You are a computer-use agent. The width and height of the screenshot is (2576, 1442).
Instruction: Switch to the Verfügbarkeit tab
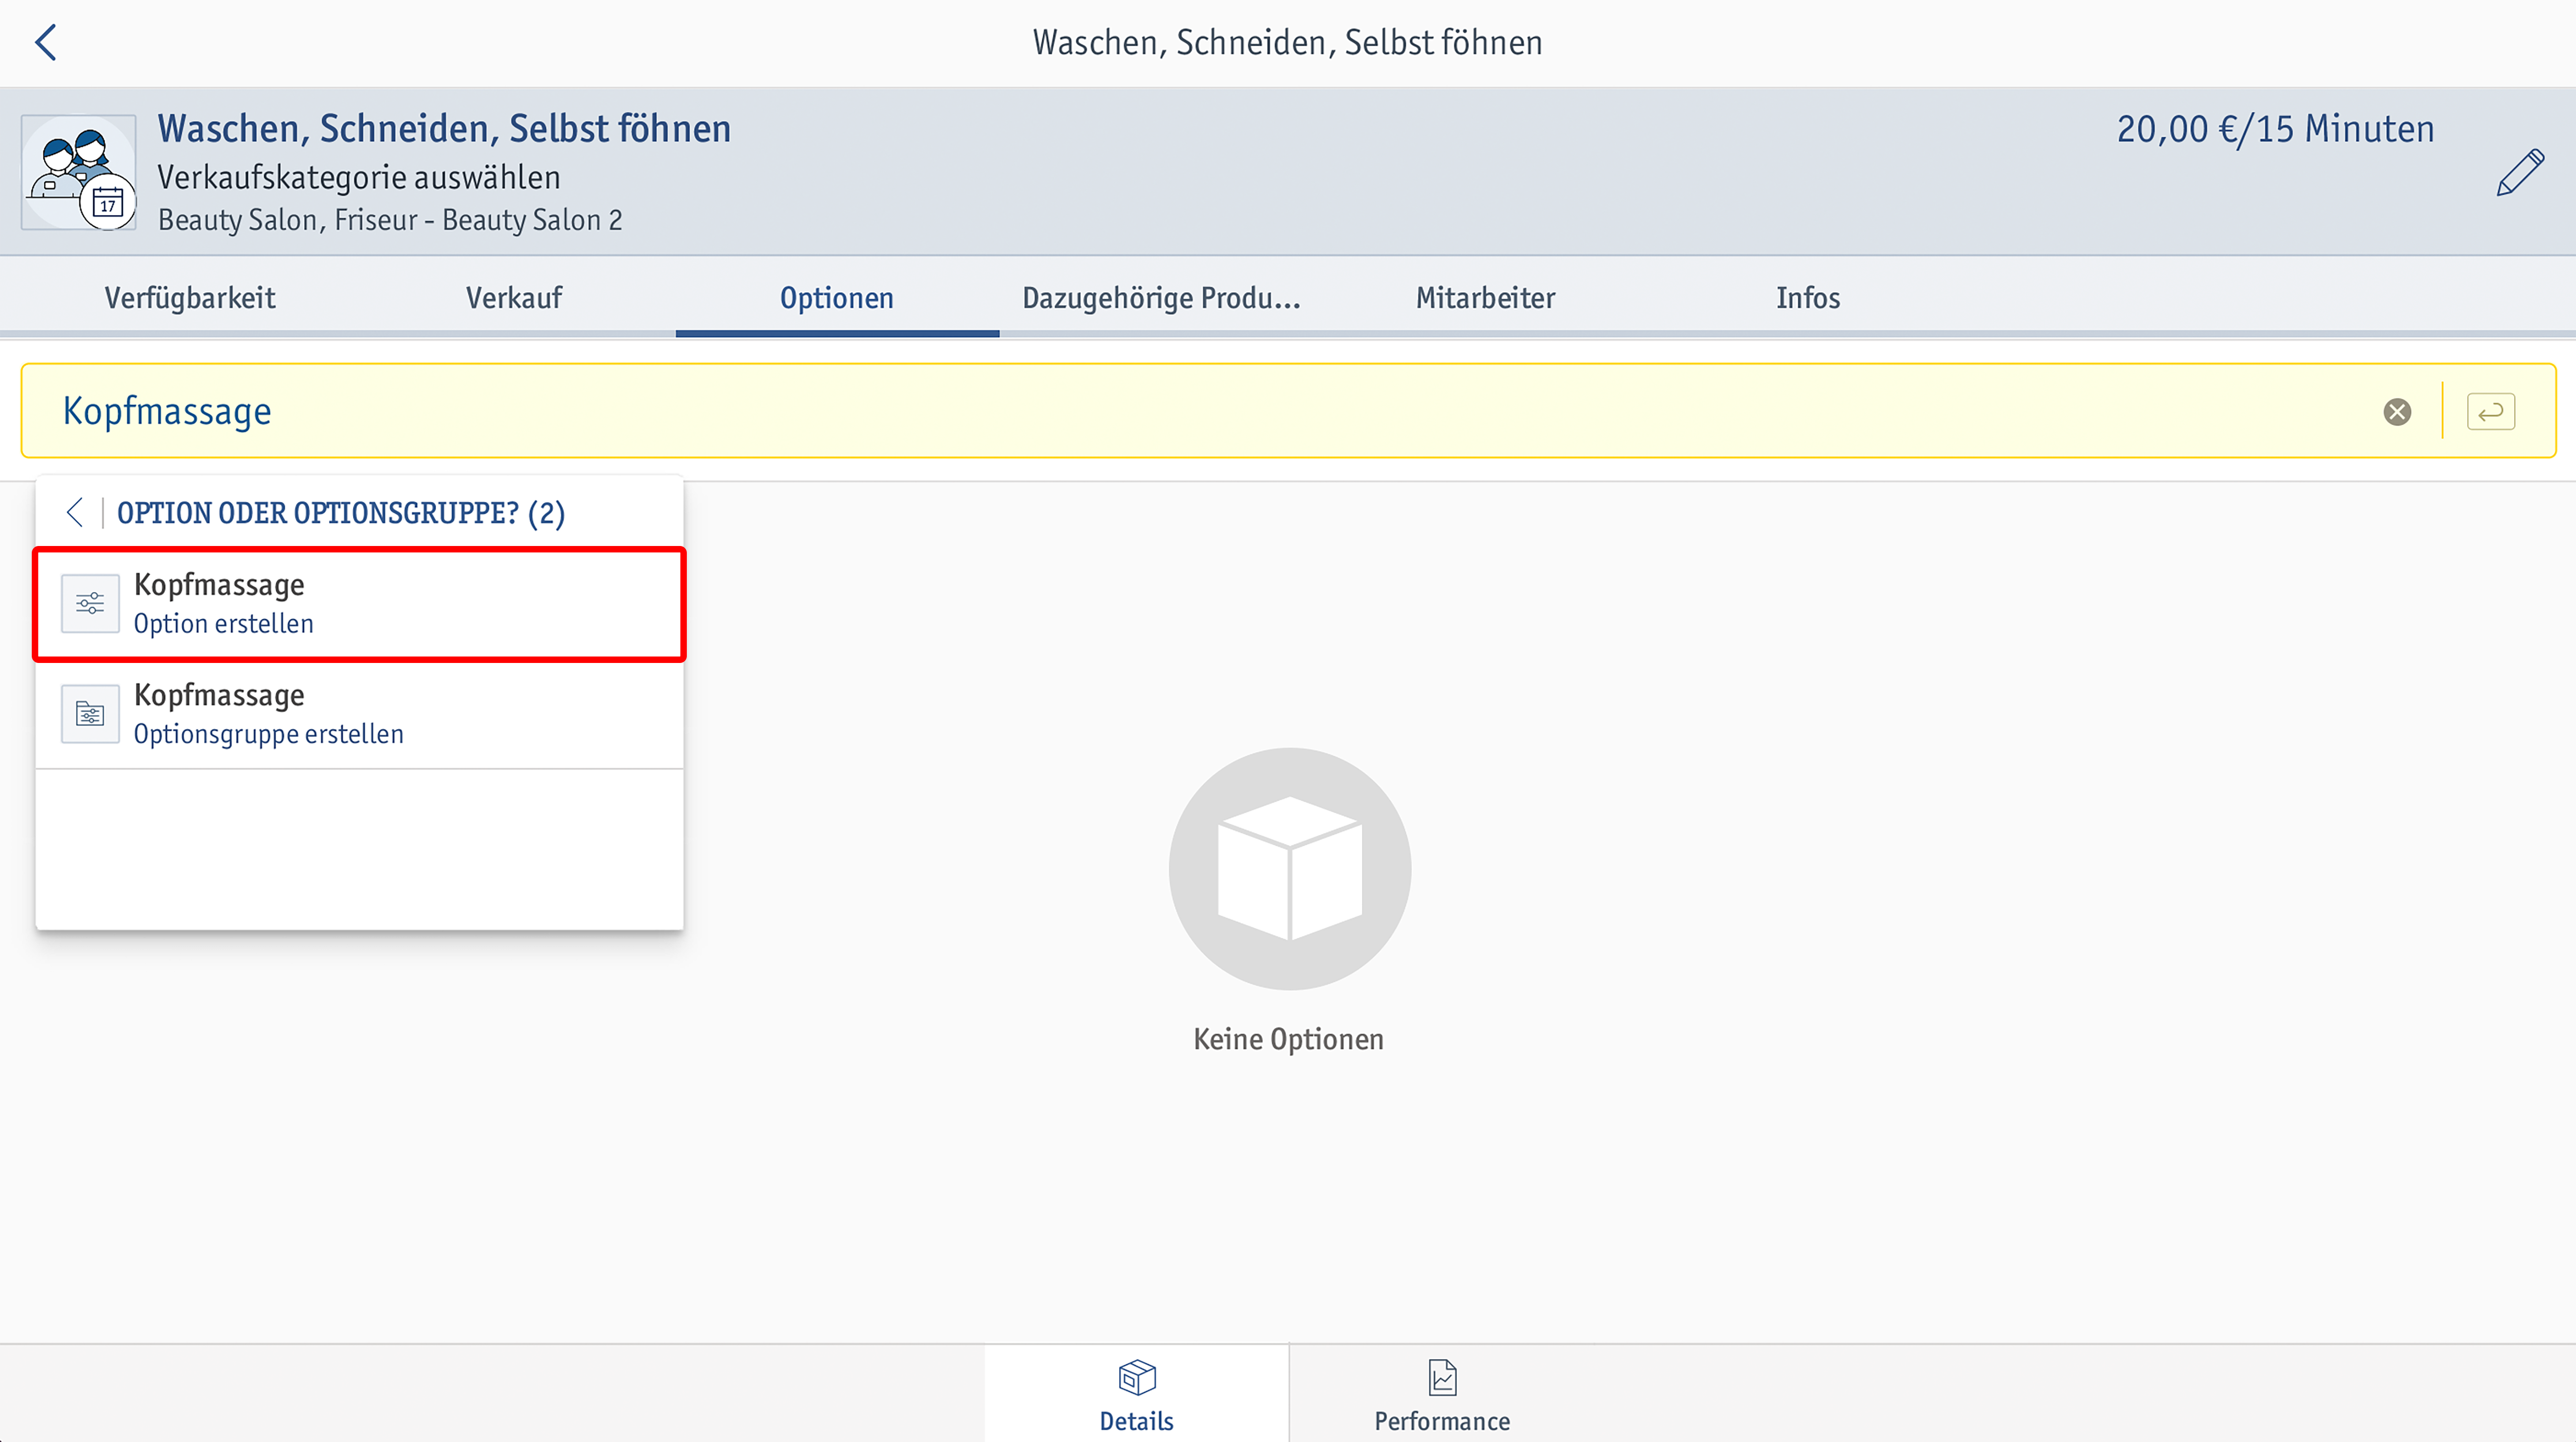pyautogui.click(x=190, y=298)
